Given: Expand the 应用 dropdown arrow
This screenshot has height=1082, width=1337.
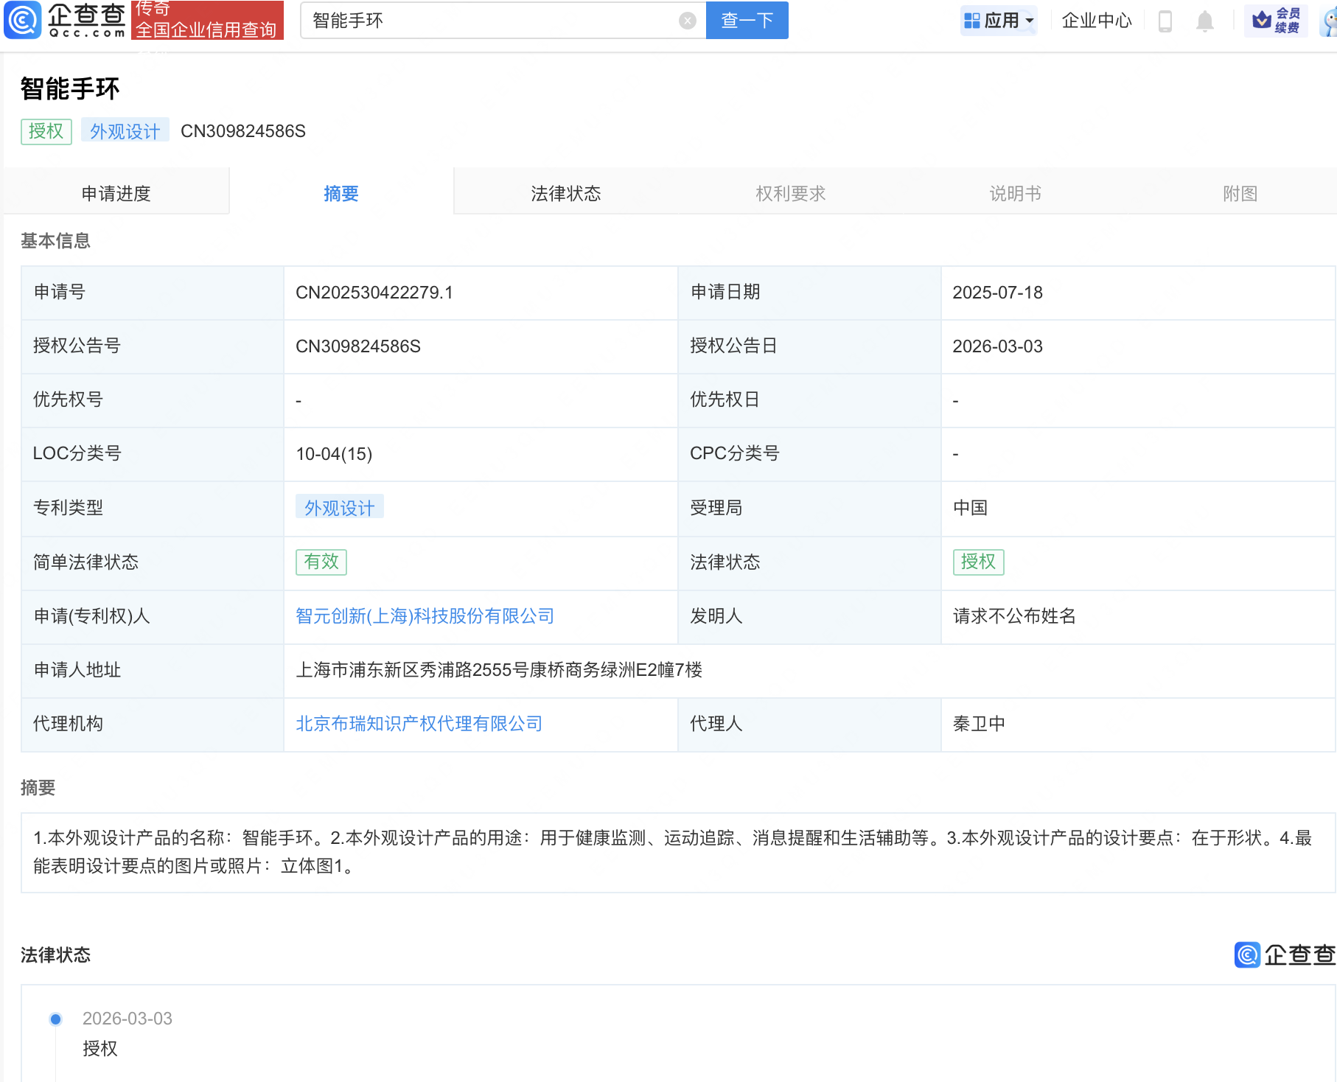Looking at the screenshot, I should [x=1029, y=21].
